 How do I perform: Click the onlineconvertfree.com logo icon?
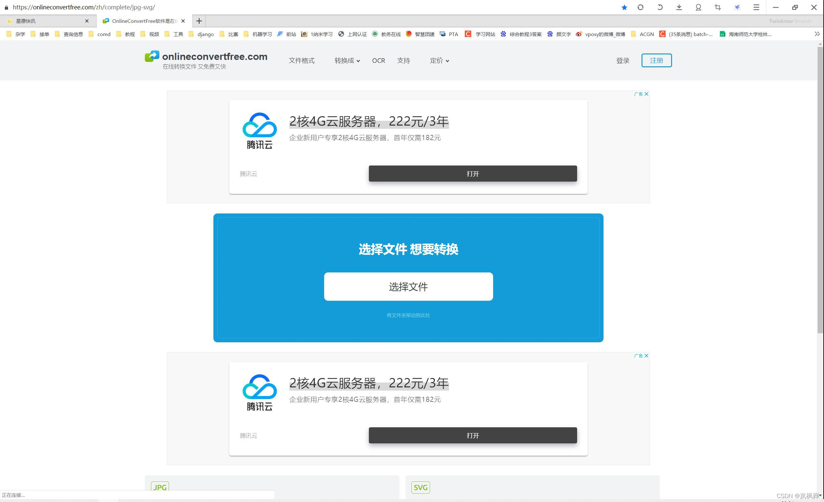152,56
